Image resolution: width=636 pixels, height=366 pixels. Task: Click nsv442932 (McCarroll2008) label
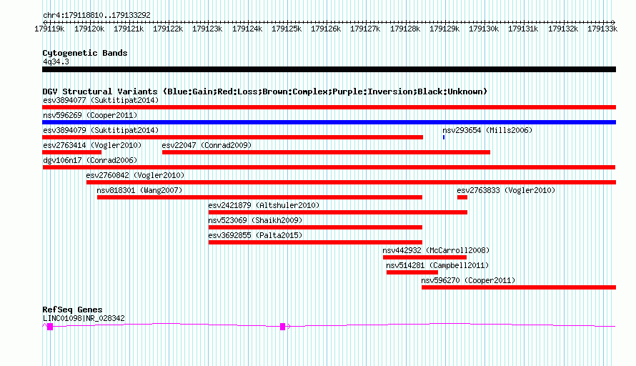[436, 250]
